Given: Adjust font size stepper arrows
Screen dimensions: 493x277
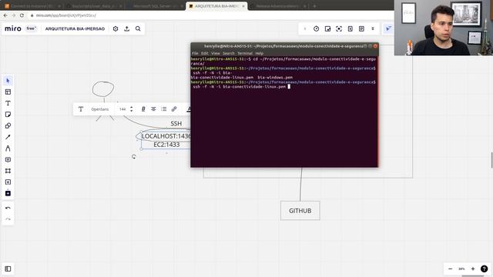Looking at the screenshot, I should [132, 109].
